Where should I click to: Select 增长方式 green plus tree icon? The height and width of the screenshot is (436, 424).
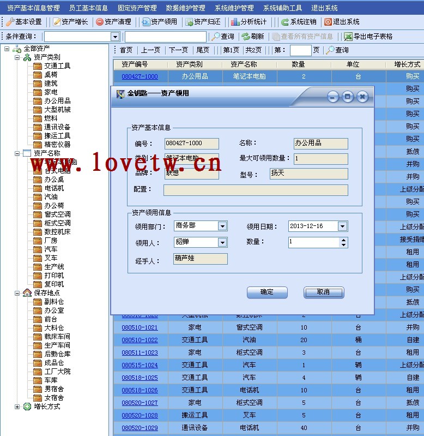[27, 407]
